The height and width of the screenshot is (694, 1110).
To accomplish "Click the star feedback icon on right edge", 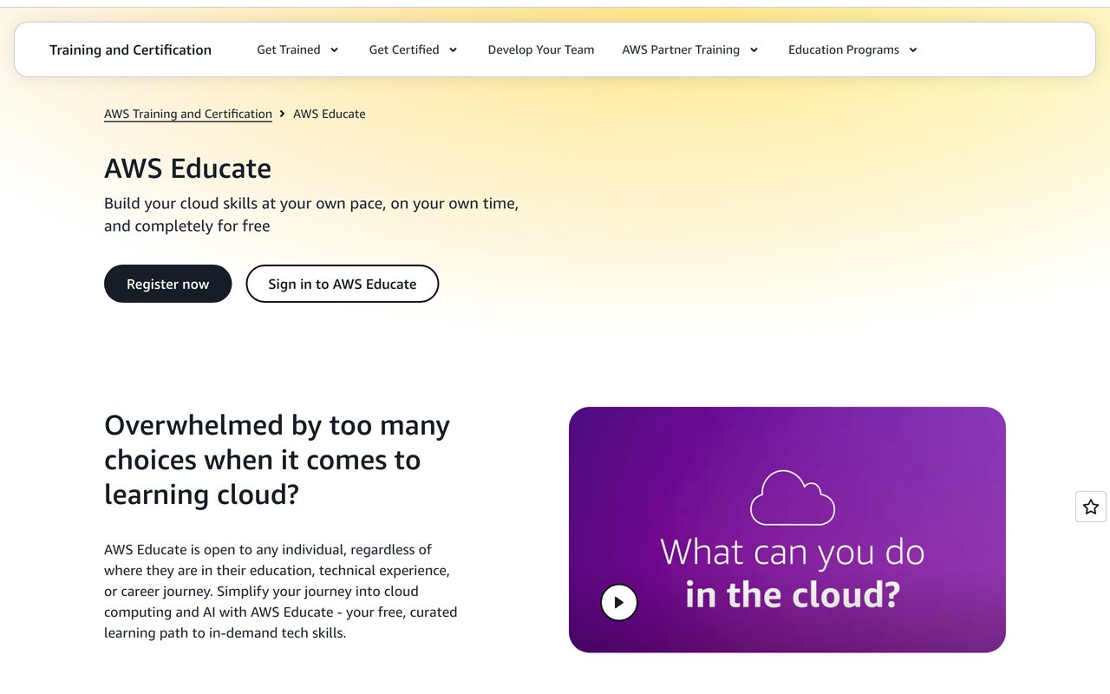I will pyautogui.click(x=1091, y=507).
